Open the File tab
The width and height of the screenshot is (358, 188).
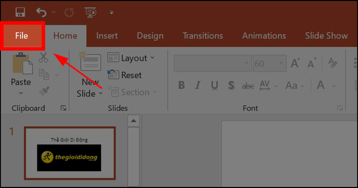click(22, 36)
